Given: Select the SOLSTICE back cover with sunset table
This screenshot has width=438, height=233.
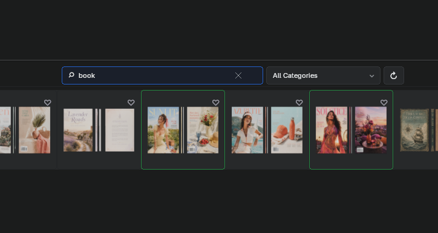Looking at the screenshot, I should tap(371, 130).
